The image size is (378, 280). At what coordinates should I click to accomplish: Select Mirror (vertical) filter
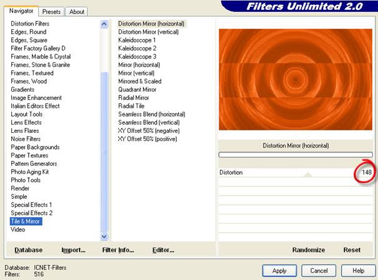coord(136,73)
